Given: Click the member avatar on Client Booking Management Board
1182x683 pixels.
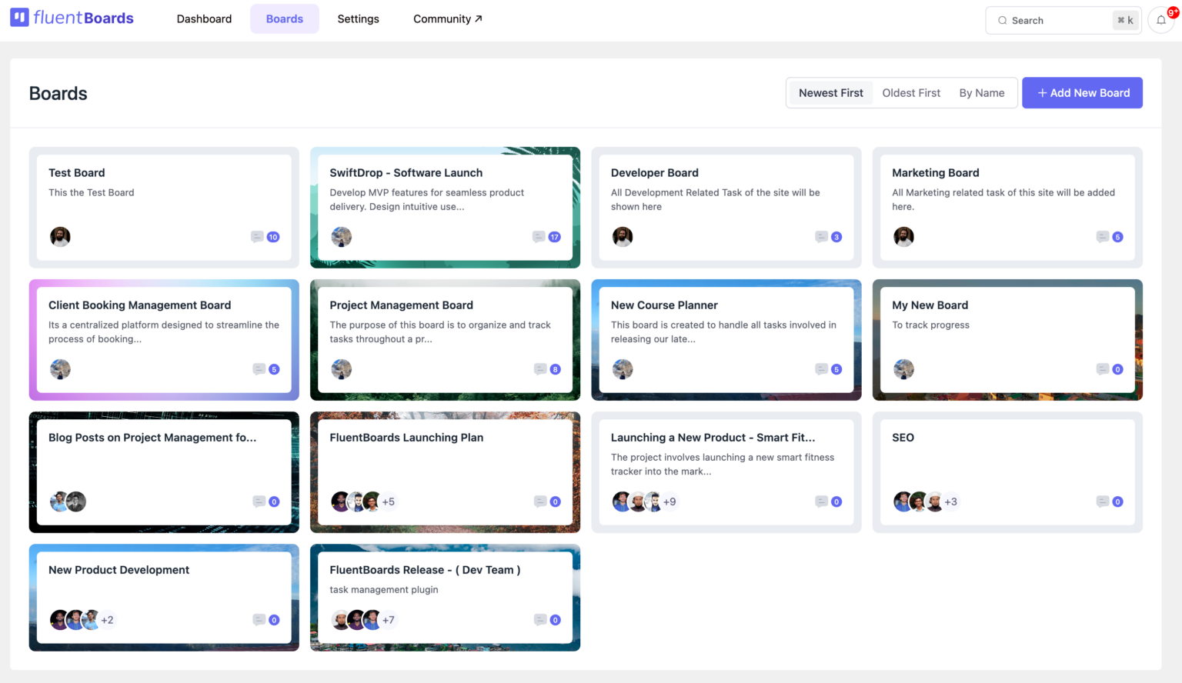Looking at the screenshot, I should (60, 369).
